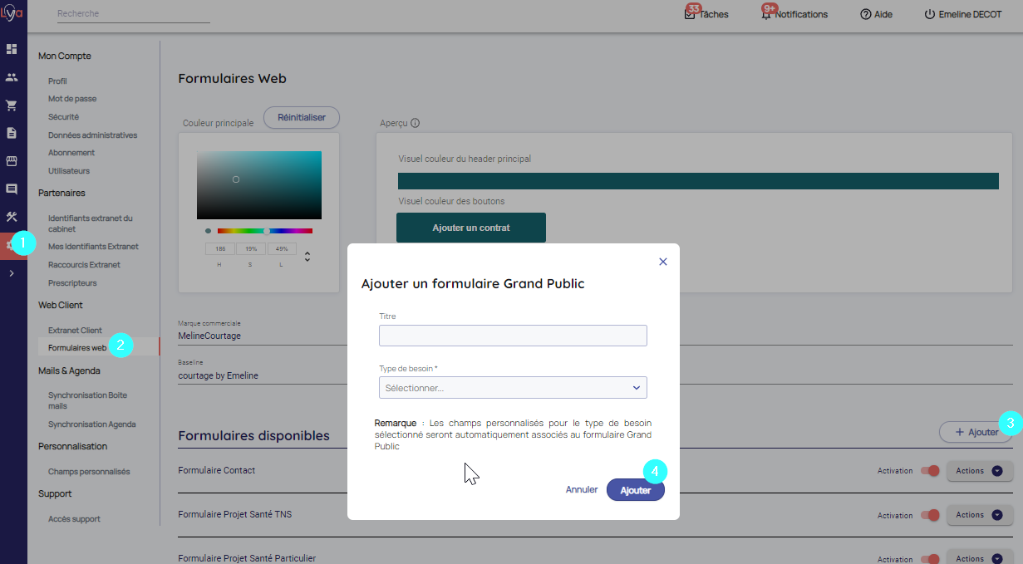Open the Type de besoin dropdown
This screenshot has height=564, width=1023.
click(513, 388)
